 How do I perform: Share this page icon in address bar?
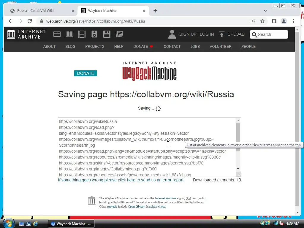point(253,21)
